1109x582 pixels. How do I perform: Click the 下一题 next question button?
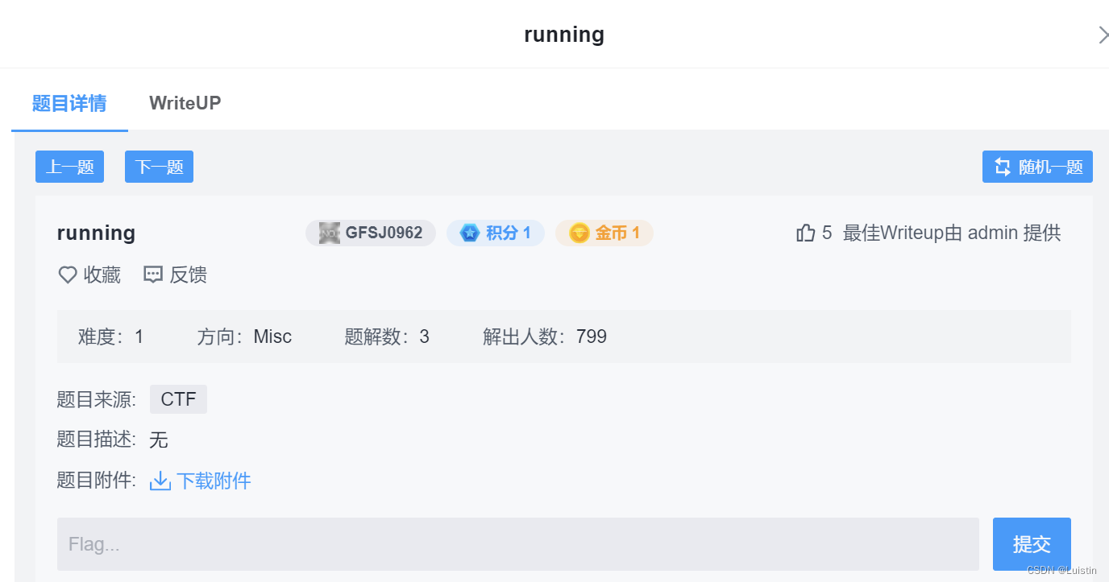(x=158, y=167)
